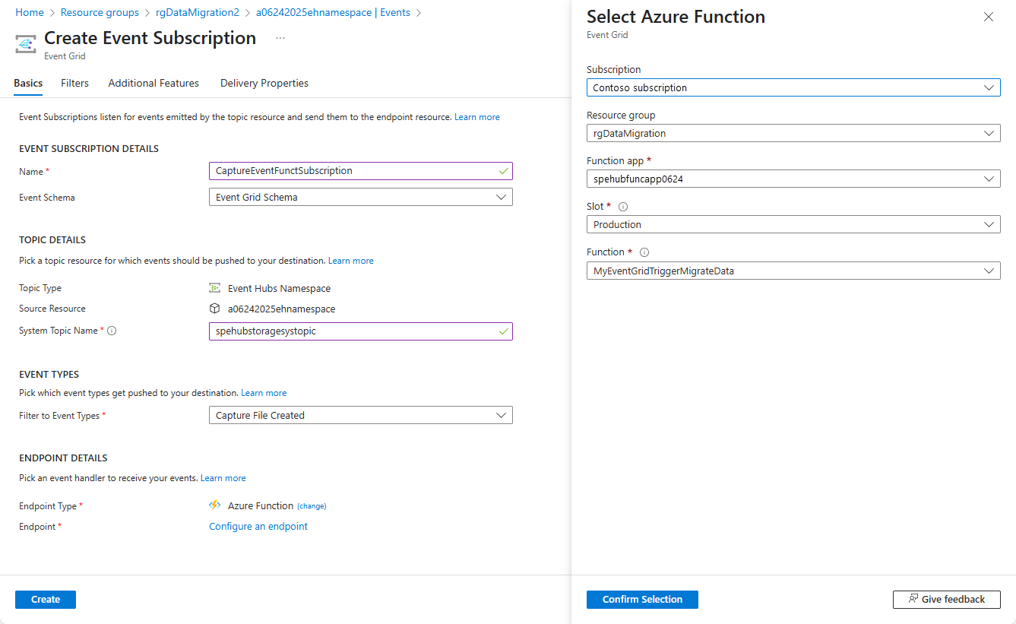Open the ellipsis menu beside page title

280,38
